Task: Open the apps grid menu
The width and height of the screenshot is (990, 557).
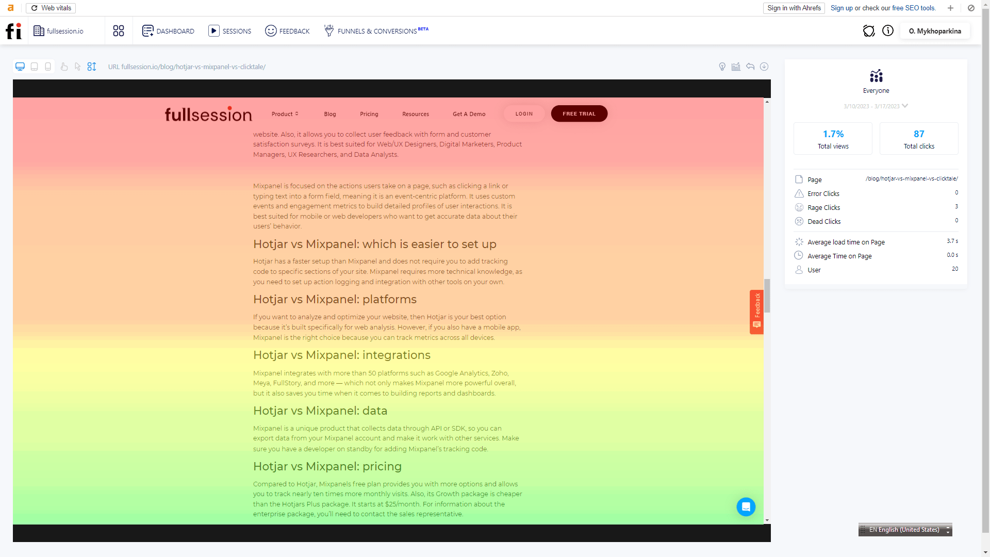Action: tap(118, 31)
